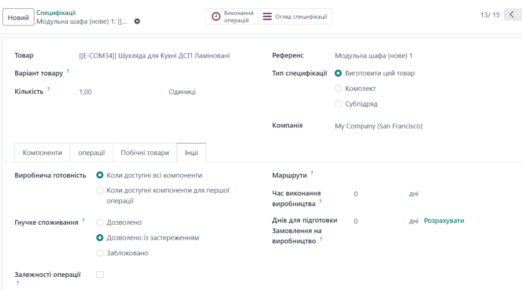The image size is (522, 290).
Task: Click the hamburger icon for Огляд специфікації
Action: coord(267,16)
